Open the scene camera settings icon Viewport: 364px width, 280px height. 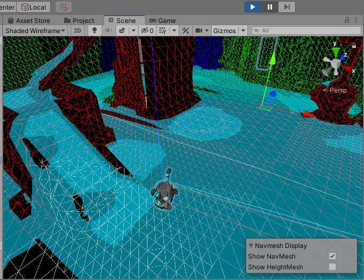click(x=199, y=30)
